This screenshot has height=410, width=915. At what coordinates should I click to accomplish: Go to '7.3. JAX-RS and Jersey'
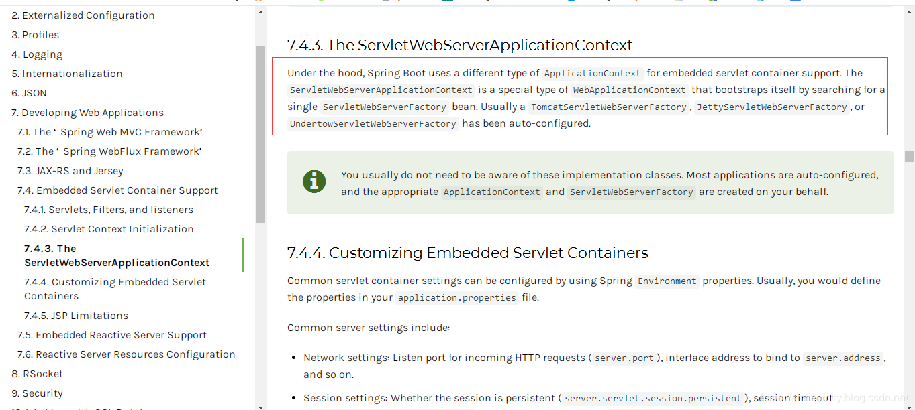point(70,171)
